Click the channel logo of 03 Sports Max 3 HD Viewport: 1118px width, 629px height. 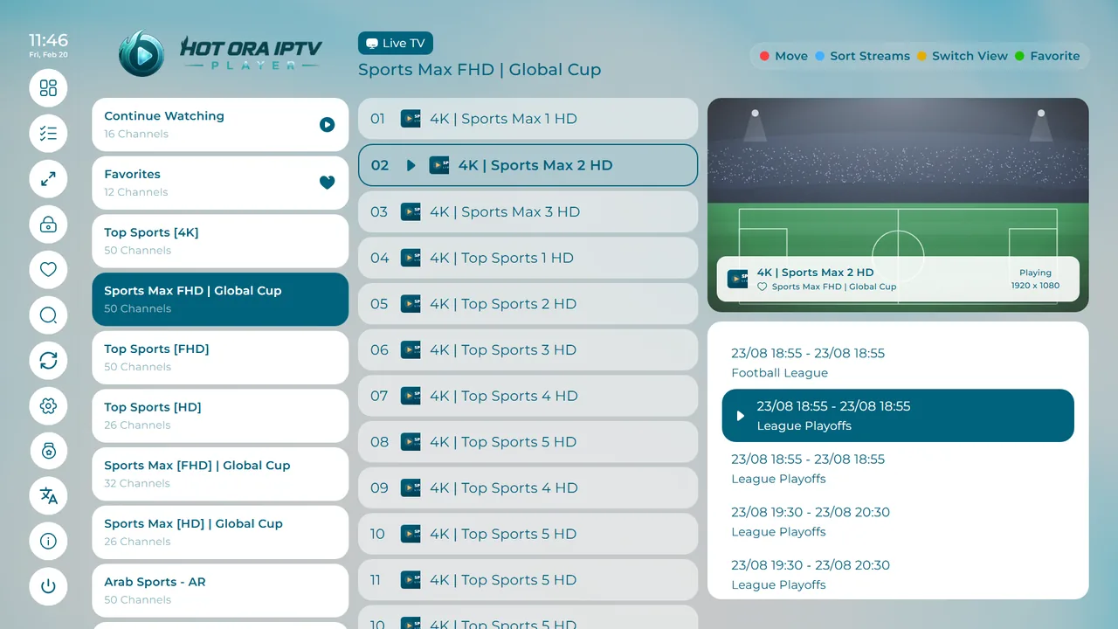click(x=411, y=211)
